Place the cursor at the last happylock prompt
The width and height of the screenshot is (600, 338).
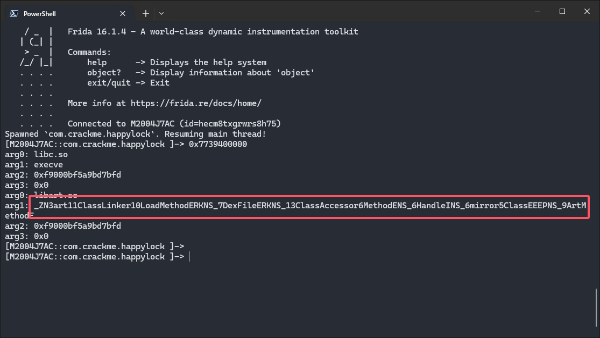(x=189, y=257)
